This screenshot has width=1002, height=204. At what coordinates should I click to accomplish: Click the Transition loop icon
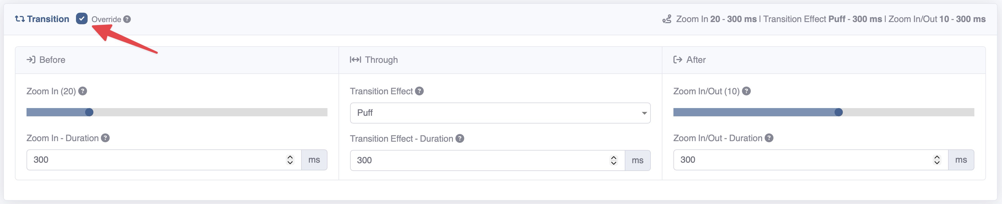[19, 19]
